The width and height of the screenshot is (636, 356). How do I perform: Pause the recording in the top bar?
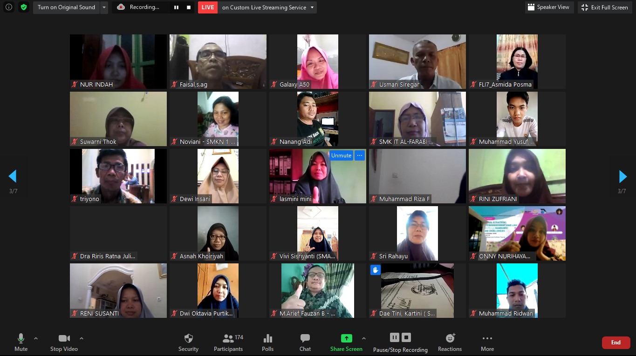(x=176, y=7)
